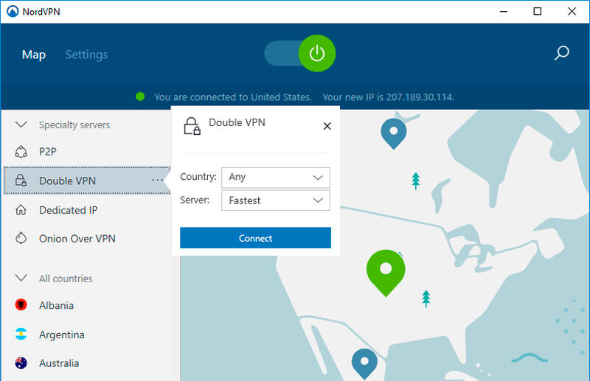Image resolution: width=590 pixels, height=381 pixels.
Task: Maximize the NordVPN window
Action: click(x=538, y=11)
